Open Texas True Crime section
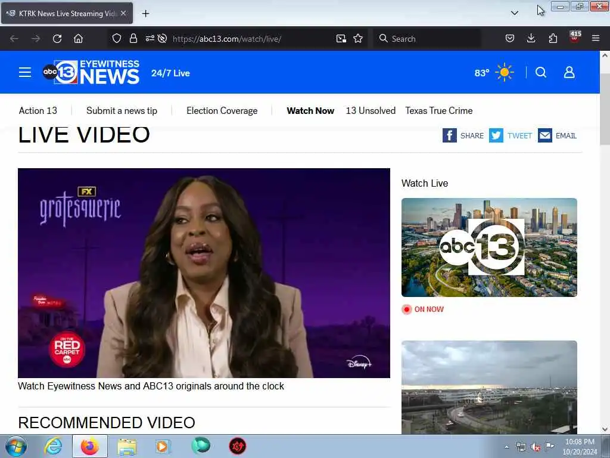 tap(439, 110)
